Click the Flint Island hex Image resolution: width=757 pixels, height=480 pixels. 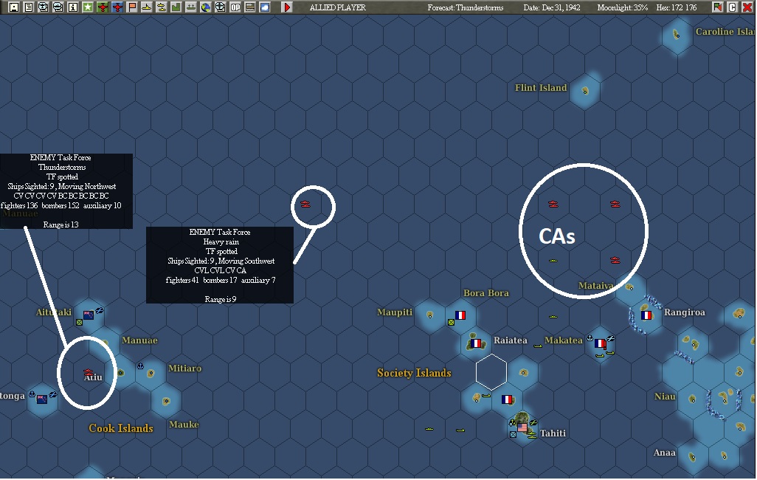click(585, 90)
